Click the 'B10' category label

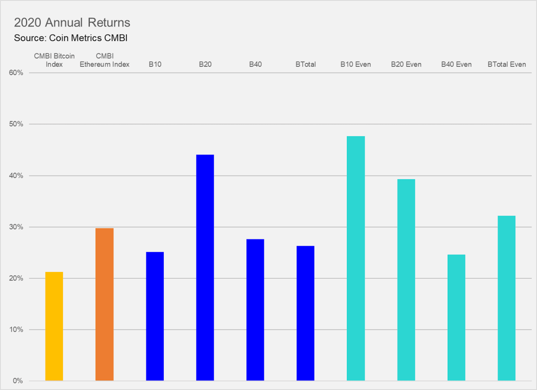coord(155,64)
